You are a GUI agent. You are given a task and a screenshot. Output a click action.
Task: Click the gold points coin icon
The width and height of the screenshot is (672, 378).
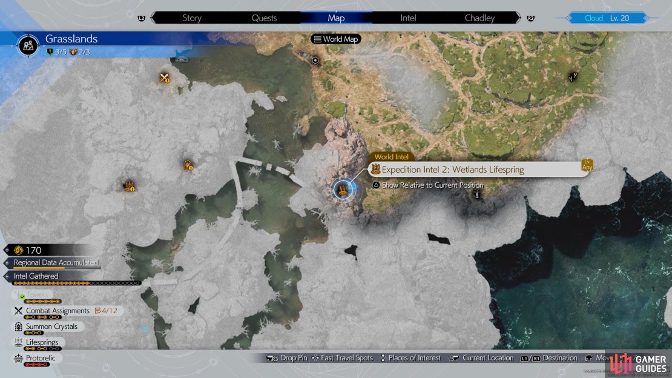[x=18, y=250]
